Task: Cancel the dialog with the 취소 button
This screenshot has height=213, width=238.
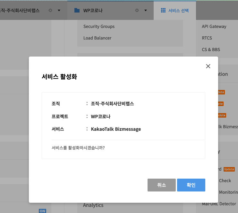Action: click(x=162, y=185)
